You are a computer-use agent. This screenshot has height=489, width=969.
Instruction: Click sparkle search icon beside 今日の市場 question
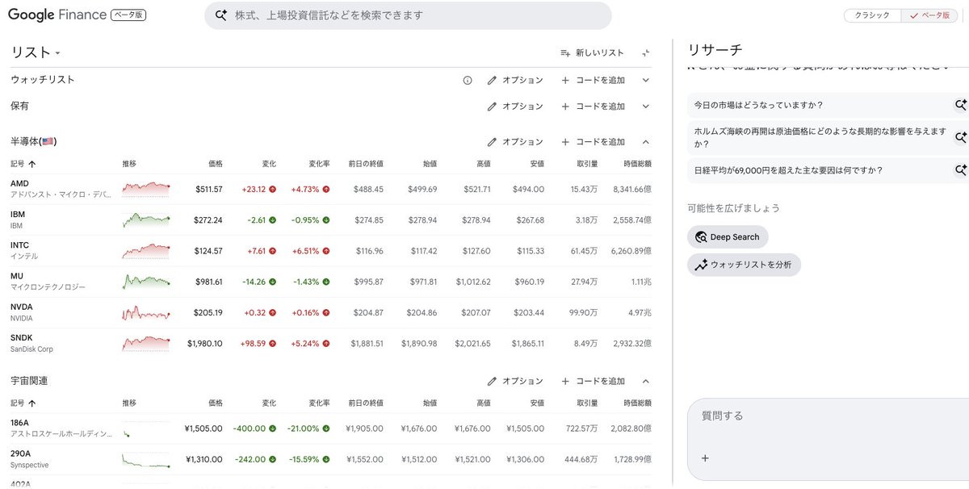click(960, 105)
